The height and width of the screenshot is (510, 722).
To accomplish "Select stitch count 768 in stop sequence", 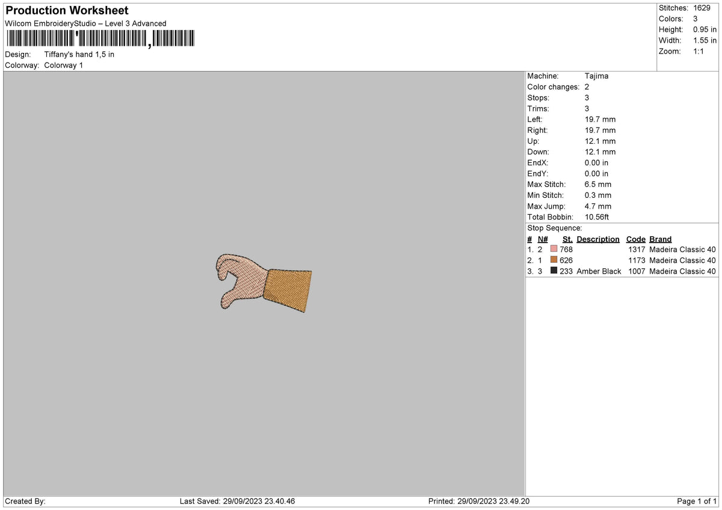I will pos(566,249).
